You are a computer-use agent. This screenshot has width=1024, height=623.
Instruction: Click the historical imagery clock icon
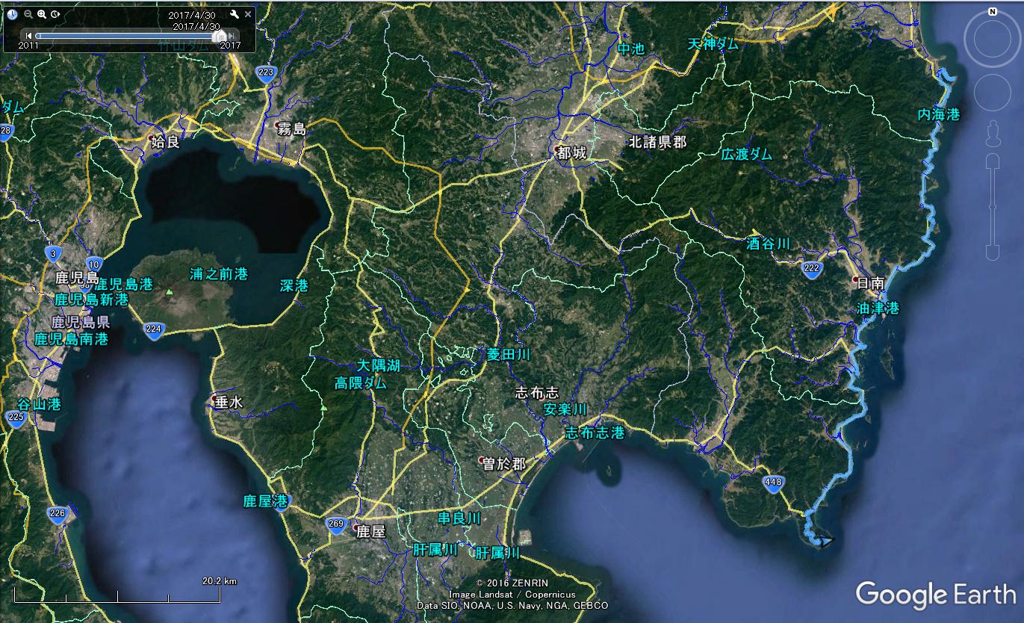[13, 14]
